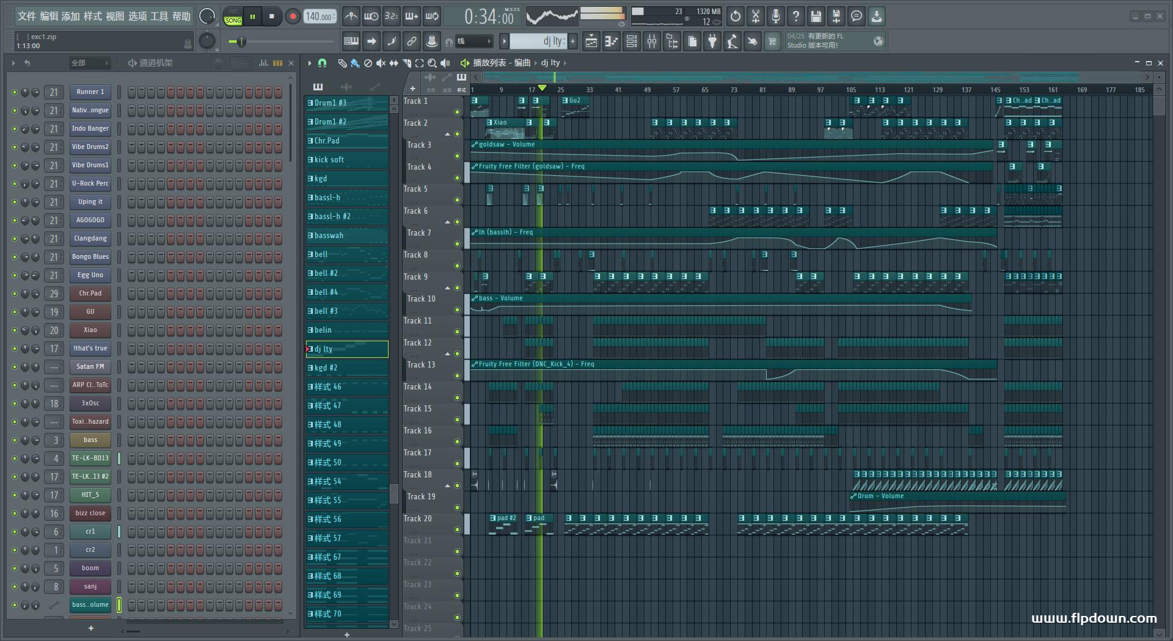The image size is (1173, 641).
Task: Click the one-click audio recording microphone icon
Action: (x=776, y=16)
